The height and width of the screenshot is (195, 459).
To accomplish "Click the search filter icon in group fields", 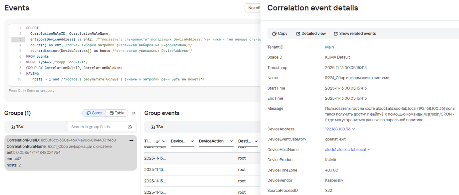I will 130,127.
